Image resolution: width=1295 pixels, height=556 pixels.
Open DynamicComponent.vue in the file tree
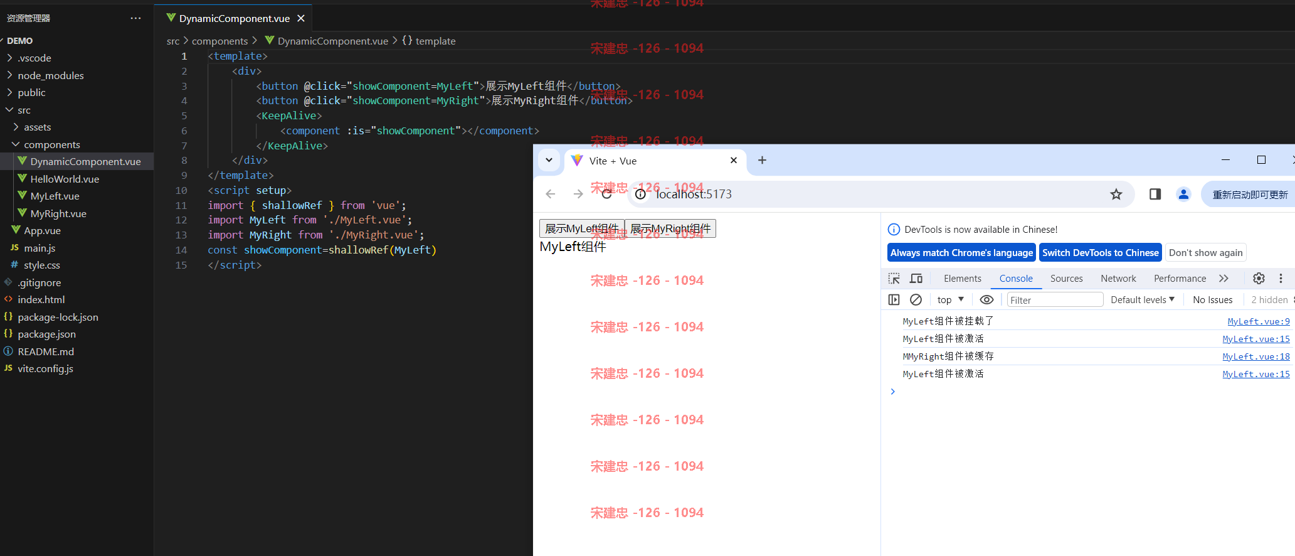(x=85, y=161)
